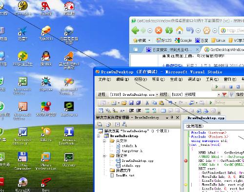The width and height of the screenshot is (244, 192).
Task: Click the Cut scissors icon in Visual Studio
Action: (147, 103)
